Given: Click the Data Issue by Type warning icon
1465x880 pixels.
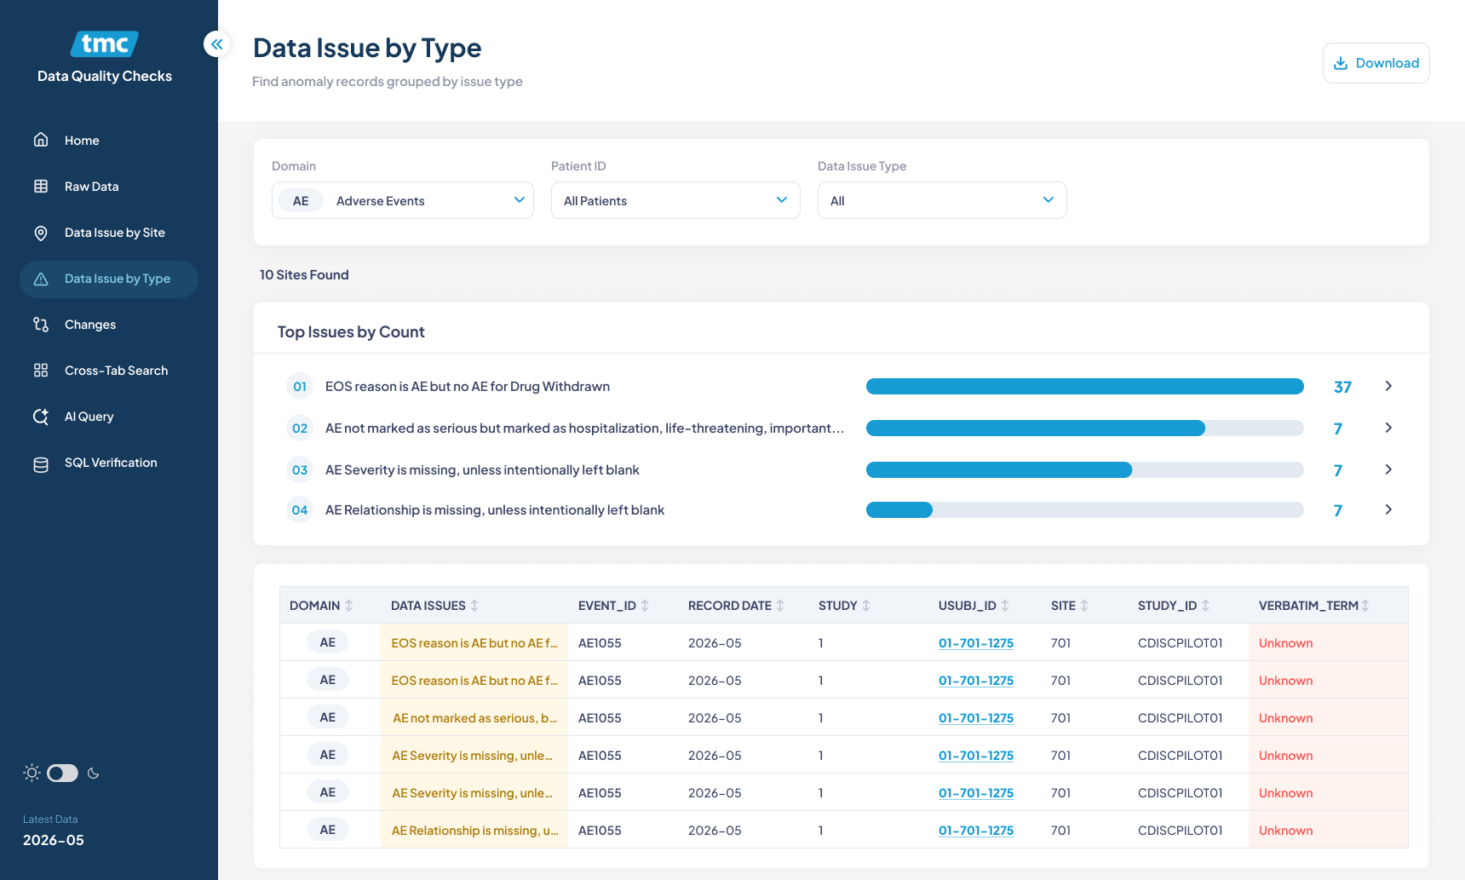Looking at the screenshot, I should pos(41,279).
